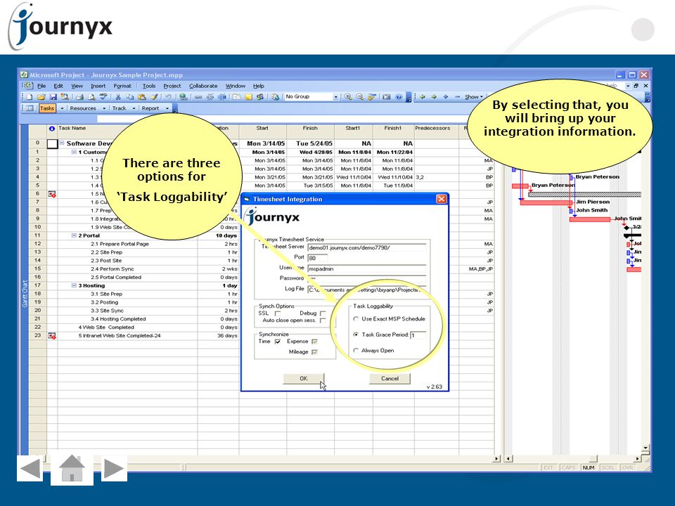Toggle the Expense synchronize checkbox
Viewport: 675px width, 506px height.
[315, 342]
